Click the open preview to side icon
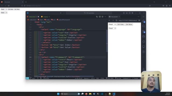 pyautogui.click(x=100, y=17)
